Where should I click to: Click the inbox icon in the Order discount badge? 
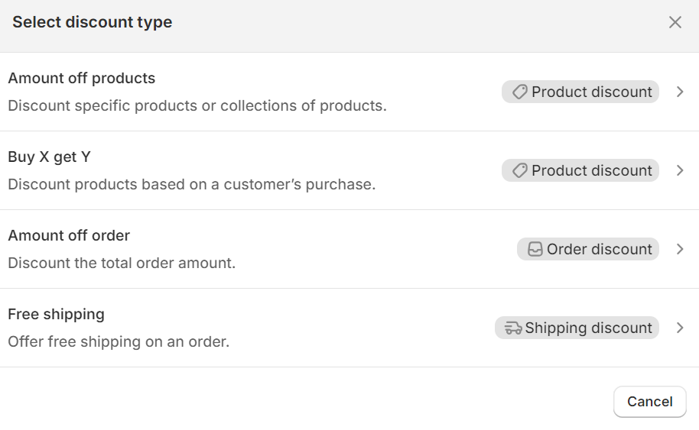(535, 249)
